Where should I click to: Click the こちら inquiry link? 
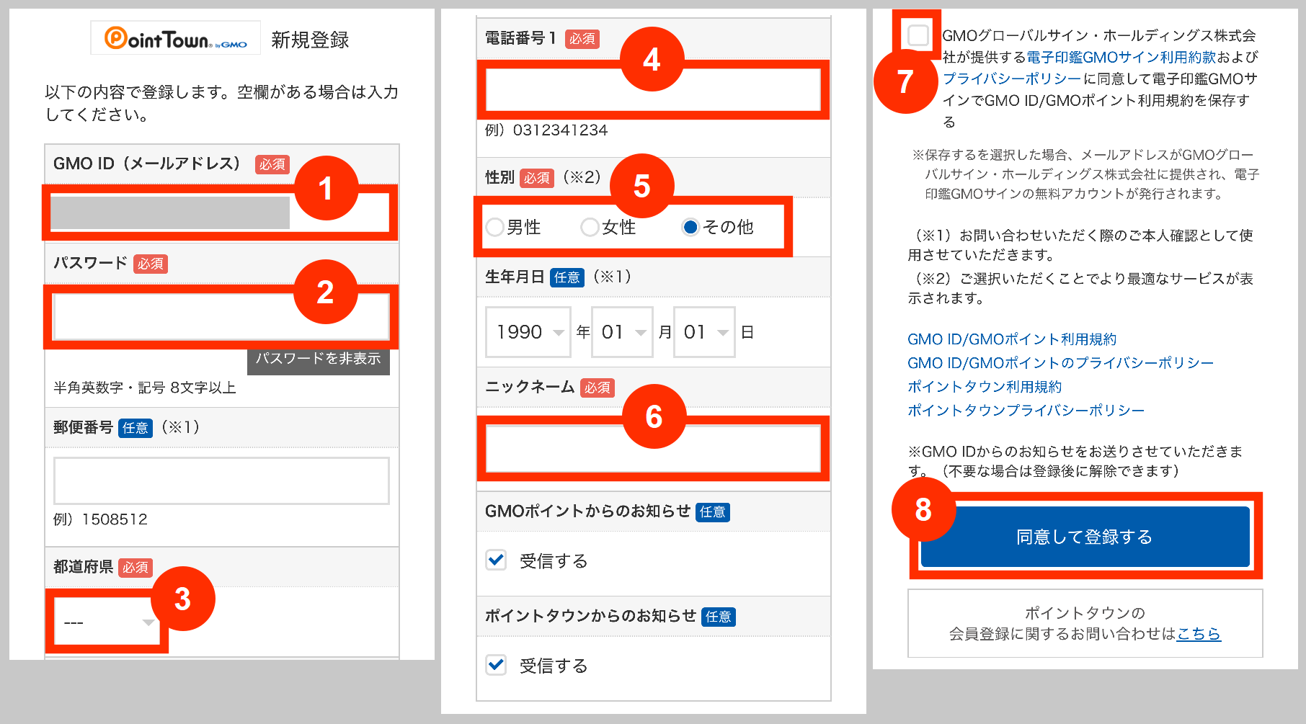point(1199,634)
